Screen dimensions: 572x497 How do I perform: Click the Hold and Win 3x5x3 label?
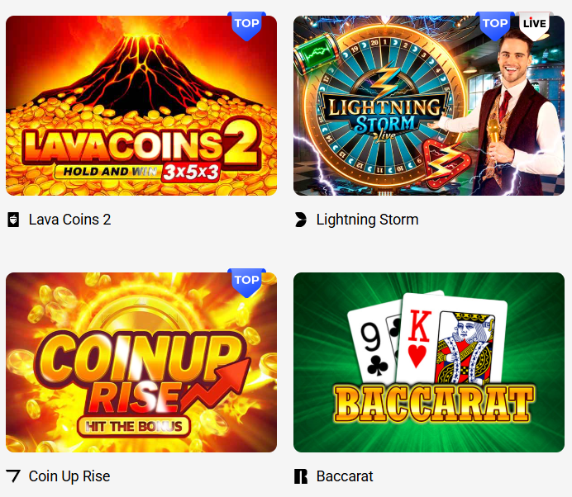(x=137, y=172)
